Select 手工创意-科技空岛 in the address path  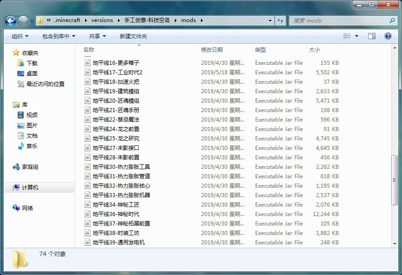pos(147,20)
